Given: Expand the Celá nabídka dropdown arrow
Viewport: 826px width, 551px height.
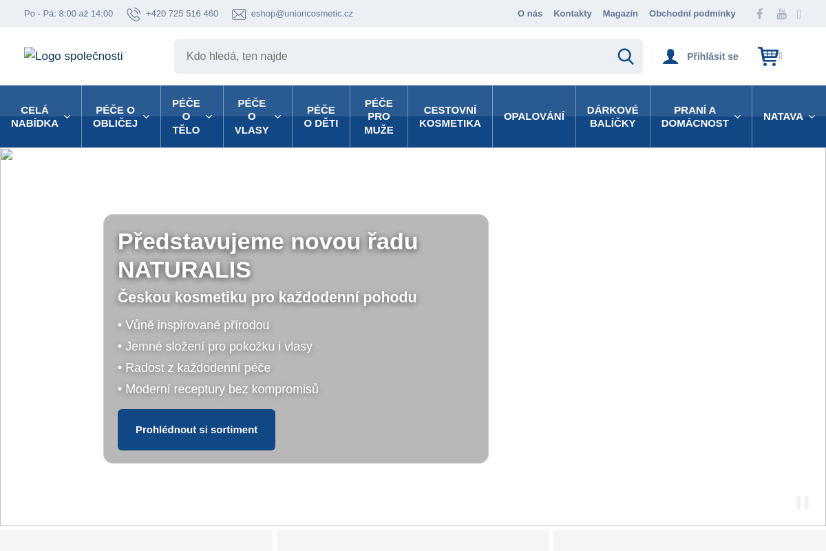Looking at the screenshot, I should (67, 117).
